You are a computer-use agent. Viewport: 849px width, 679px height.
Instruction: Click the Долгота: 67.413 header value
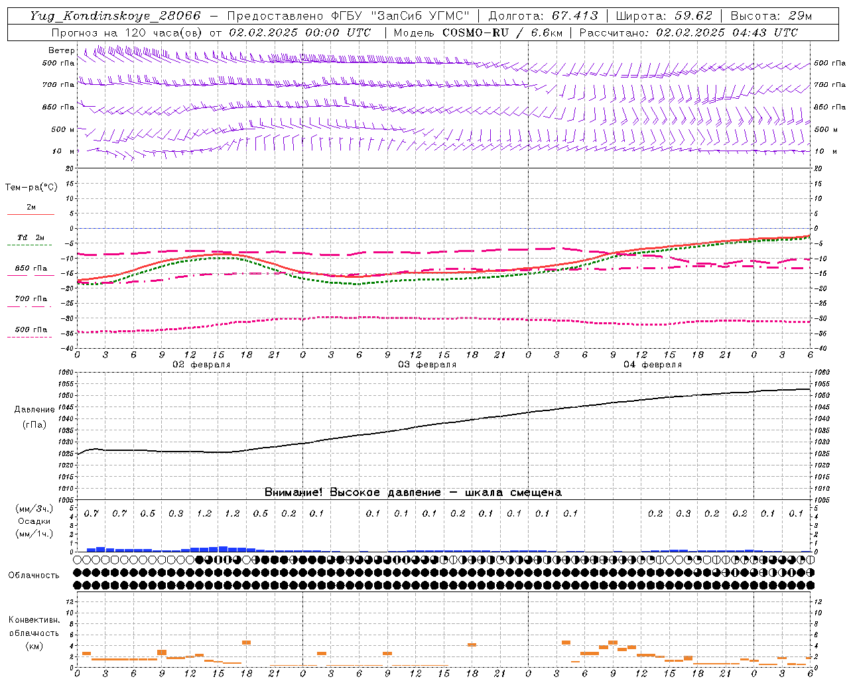pyautogui.click(x=543, y=16)
